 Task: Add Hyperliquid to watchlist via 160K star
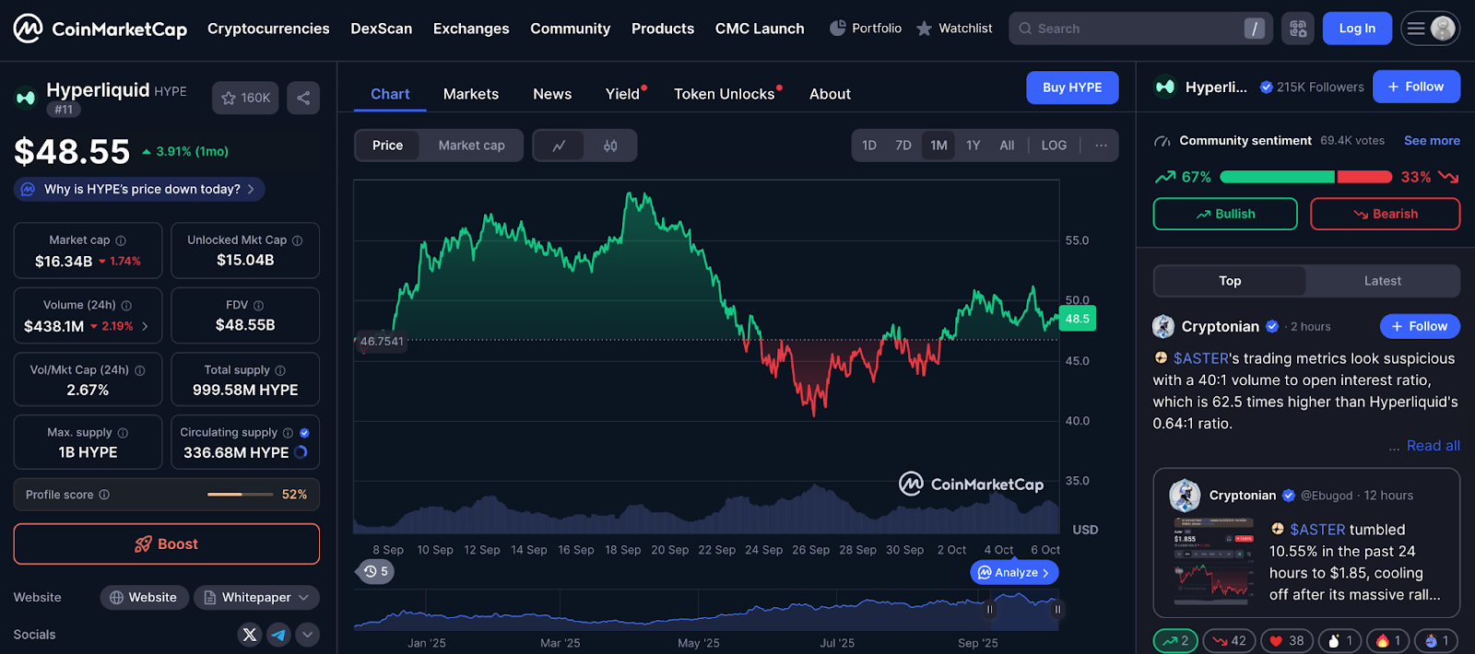tap(245, 98)
